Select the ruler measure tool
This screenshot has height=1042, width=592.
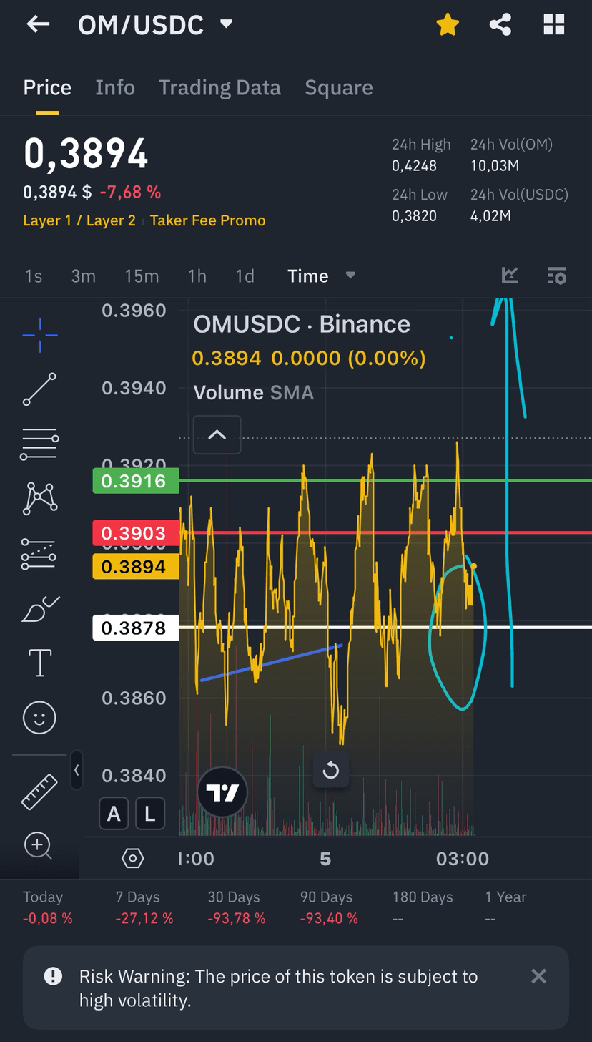(39, 792)
